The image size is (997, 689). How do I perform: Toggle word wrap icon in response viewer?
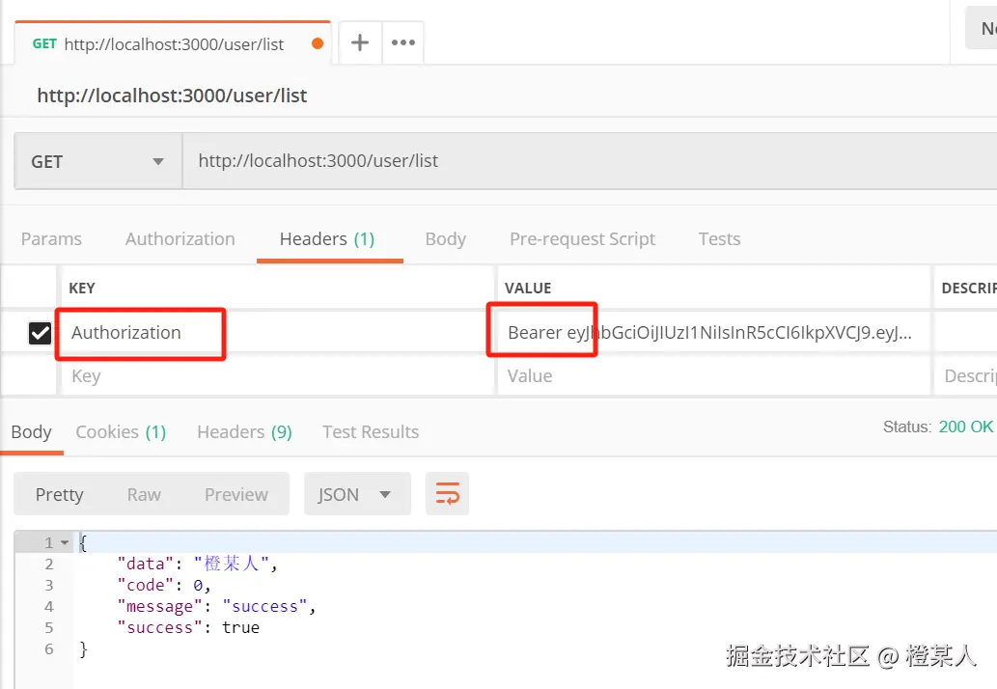tap(447, 493)
